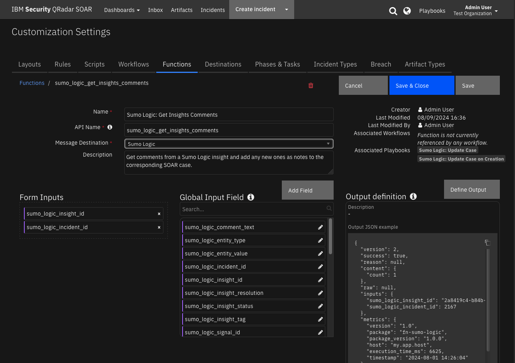
Task: Click info icon beside Global Input Field
Action: click(x=251, y=197)
